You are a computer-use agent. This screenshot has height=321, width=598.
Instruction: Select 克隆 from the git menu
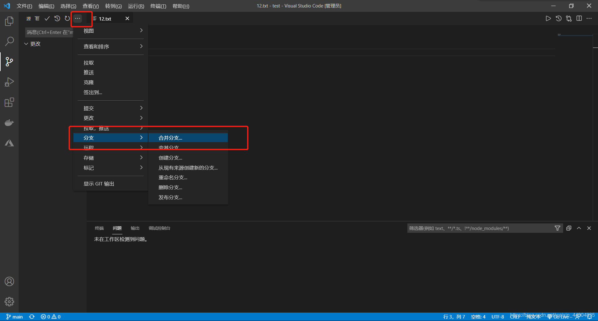click(111, 82)
